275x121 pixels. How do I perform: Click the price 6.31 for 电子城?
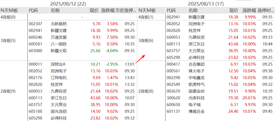point(235,105)
